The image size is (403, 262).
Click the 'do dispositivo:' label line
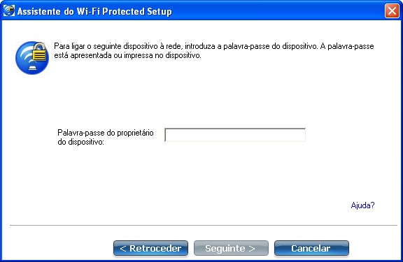80,142
